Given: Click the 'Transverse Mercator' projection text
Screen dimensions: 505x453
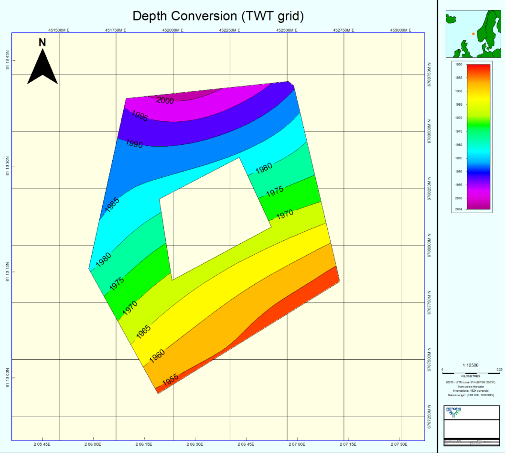Looking at the screenshot, I should (471, 386).
